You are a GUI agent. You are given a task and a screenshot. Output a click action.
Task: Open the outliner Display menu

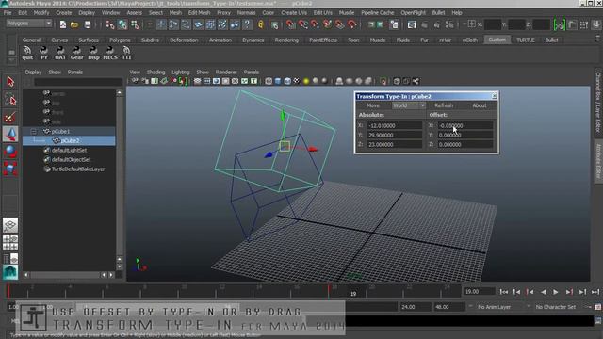[33, 72]
